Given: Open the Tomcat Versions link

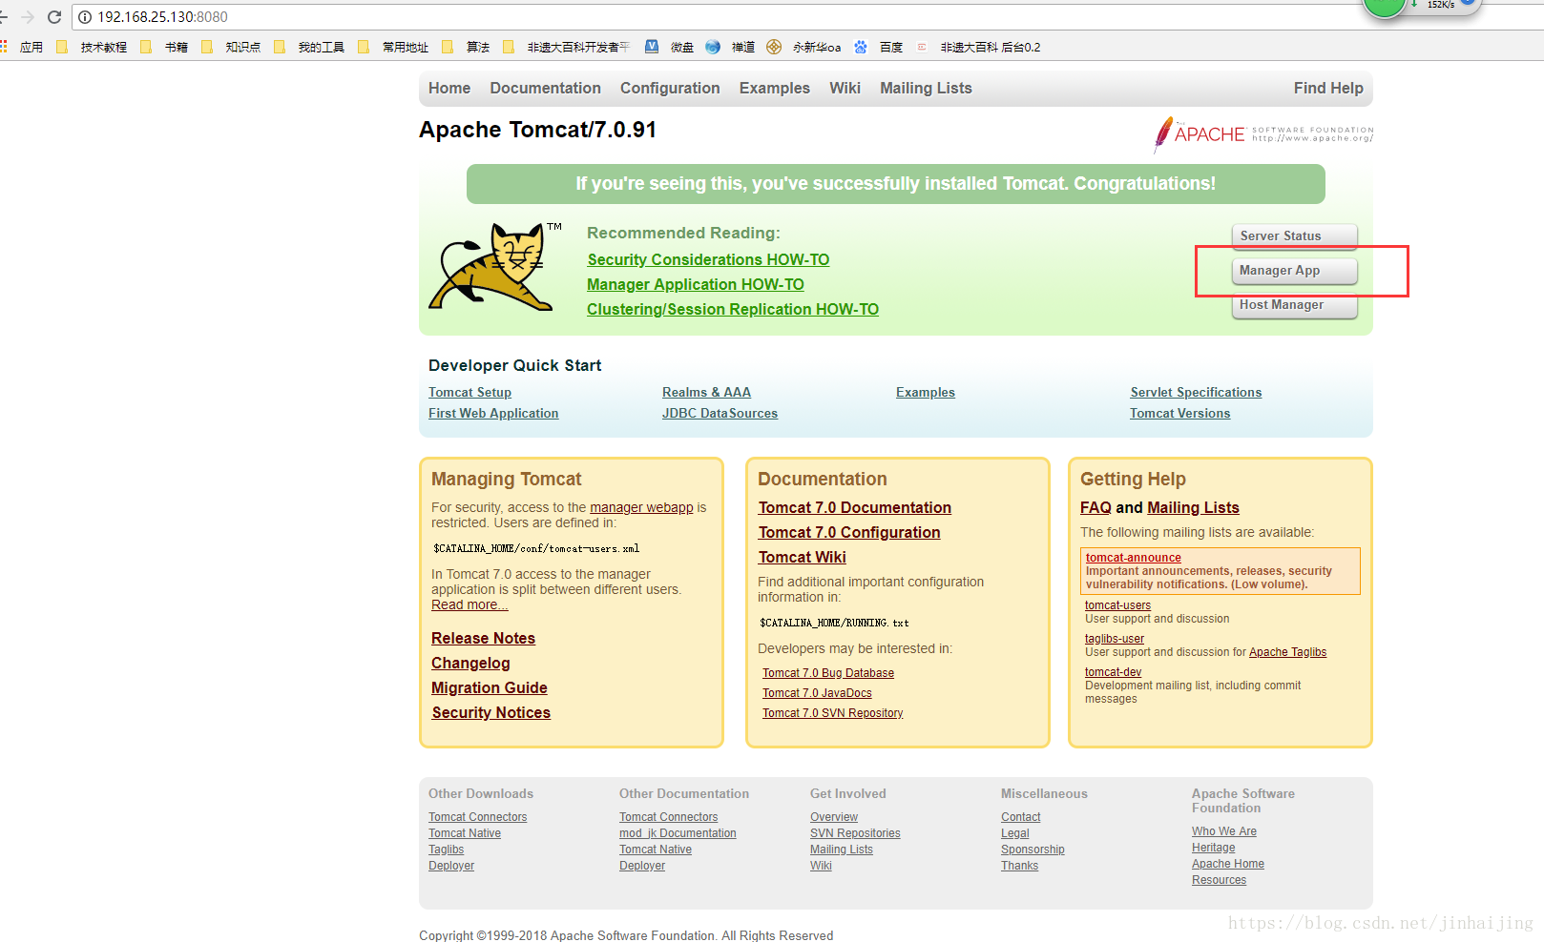Looking at the screenshot, I should [x=1180, y=413].
